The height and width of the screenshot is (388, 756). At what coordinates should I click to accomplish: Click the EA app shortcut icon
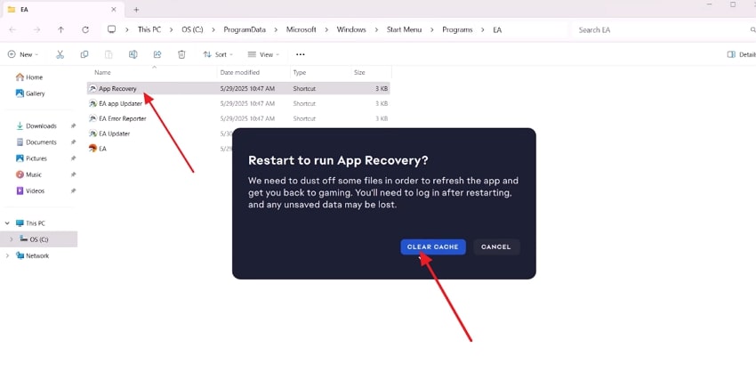click(x=93, y=148)
